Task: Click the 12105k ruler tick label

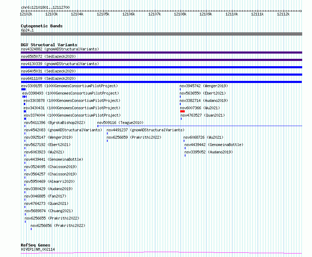Action: point(103,14)
